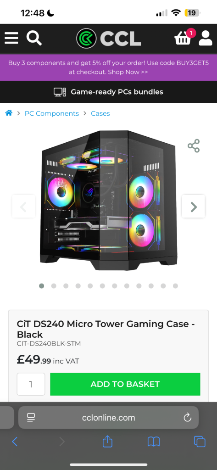
Task: Reload the page in Safari address bar
Action: point(187,418)
